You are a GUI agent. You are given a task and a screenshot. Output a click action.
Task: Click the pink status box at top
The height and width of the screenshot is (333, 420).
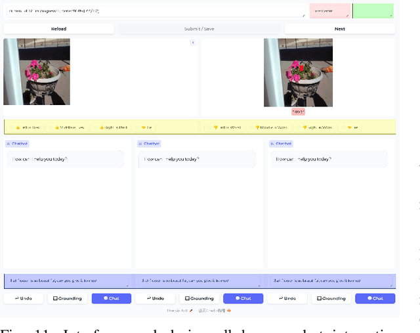coord(330,11)
